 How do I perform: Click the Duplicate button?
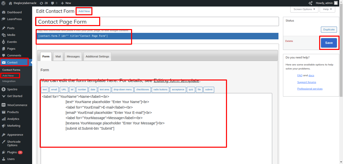coord(329,30)
